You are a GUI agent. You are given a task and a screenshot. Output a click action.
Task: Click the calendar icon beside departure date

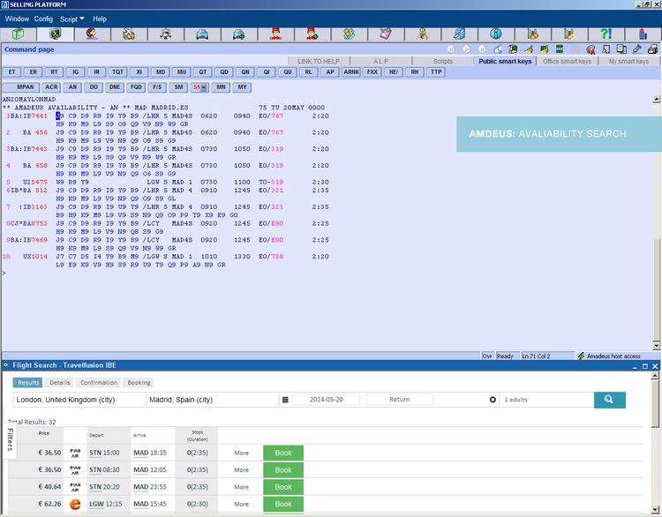(x=285, y=400)
